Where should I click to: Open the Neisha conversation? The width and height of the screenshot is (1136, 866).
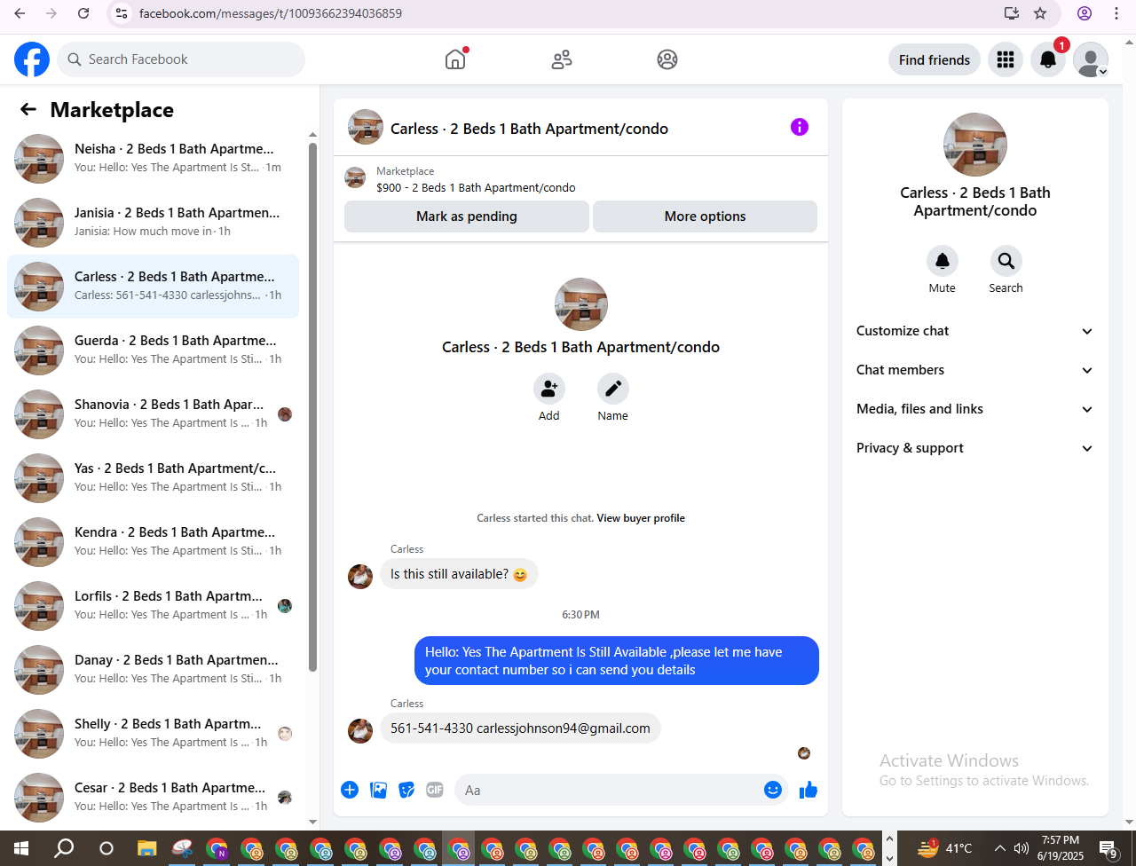click(153, 159)
